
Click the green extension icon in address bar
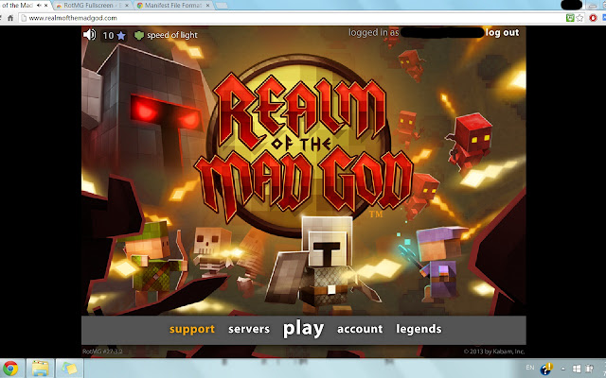coord(570,18)
